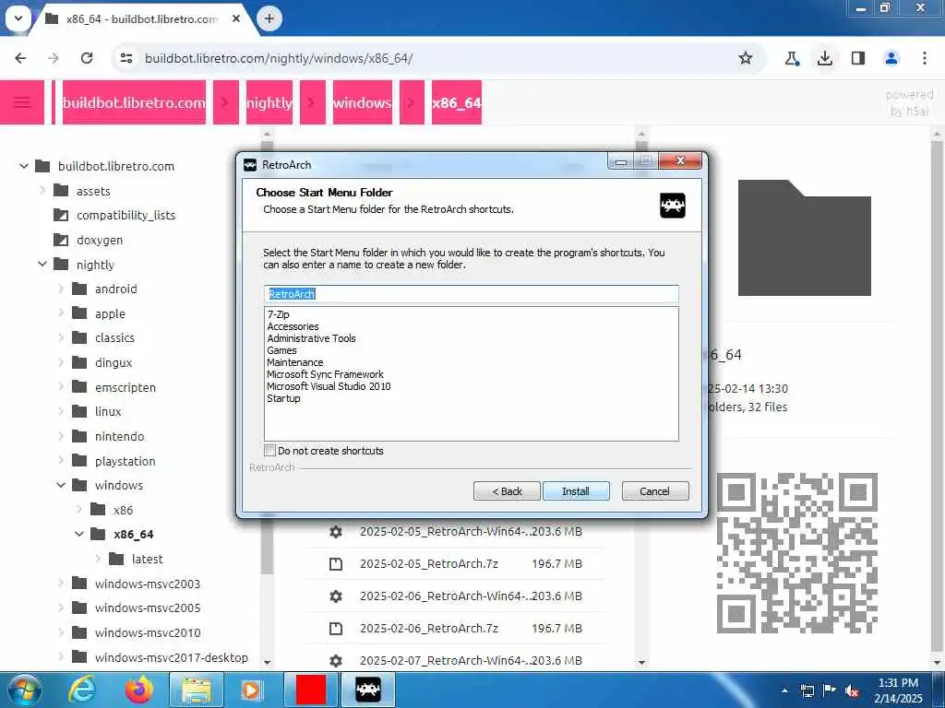
Task: Click the address bar URL
Action: (x=279, y=58)
